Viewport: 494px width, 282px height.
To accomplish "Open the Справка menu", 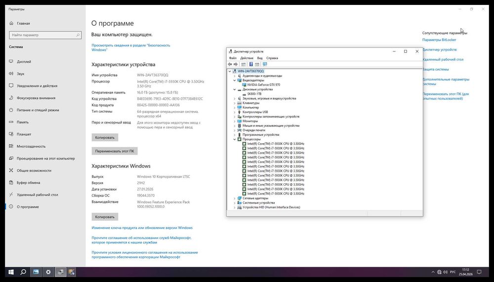I will (x=272, y=58).
